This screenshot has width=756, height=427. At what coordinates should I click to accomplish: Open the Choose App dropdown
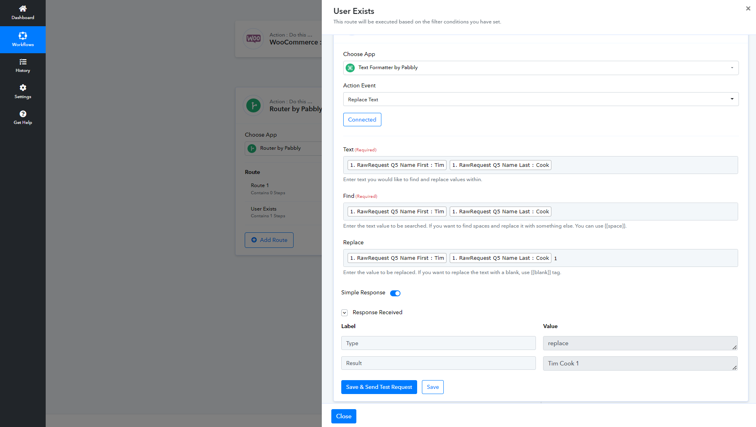[541, 68]
